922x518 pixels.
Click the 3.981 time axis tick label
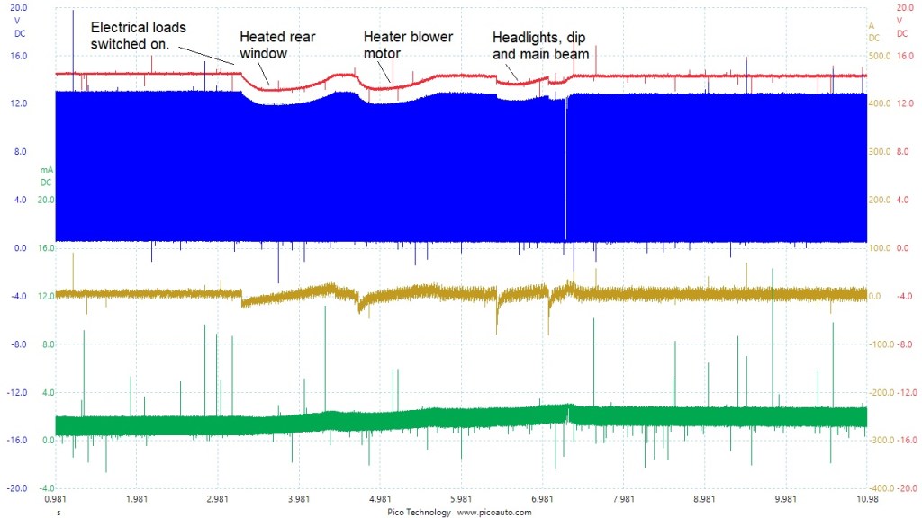tap(299, 498)
